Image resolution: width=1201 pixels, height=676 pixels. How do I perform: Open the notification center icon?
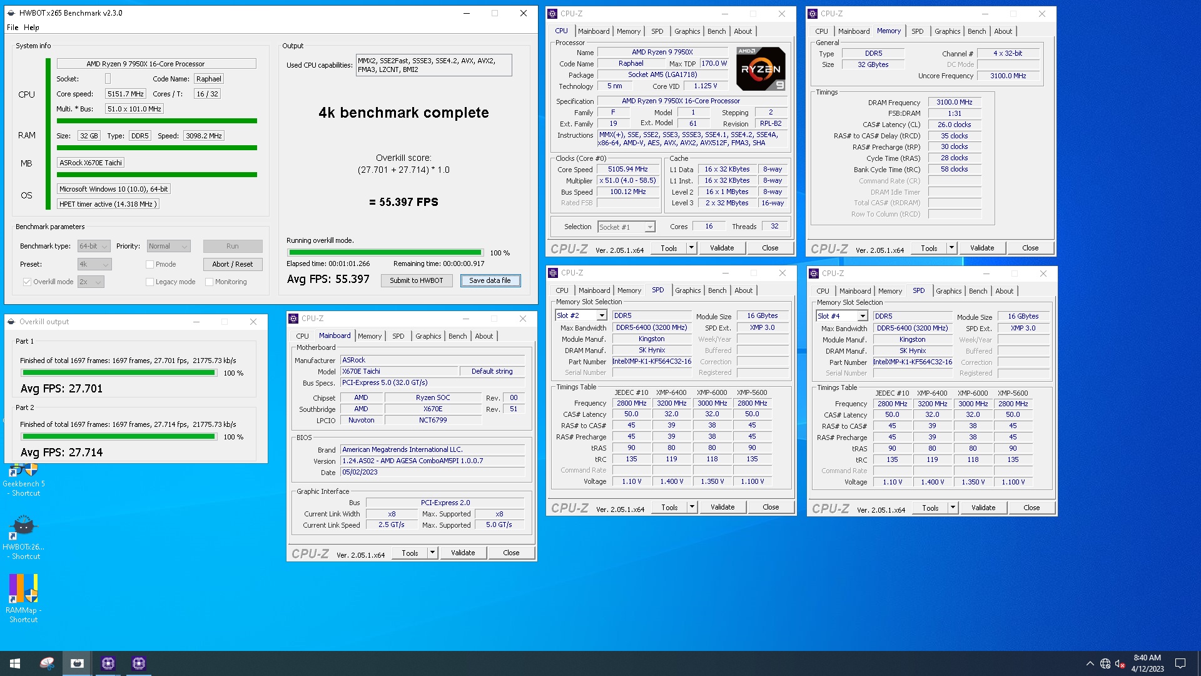click(1180, 663)
